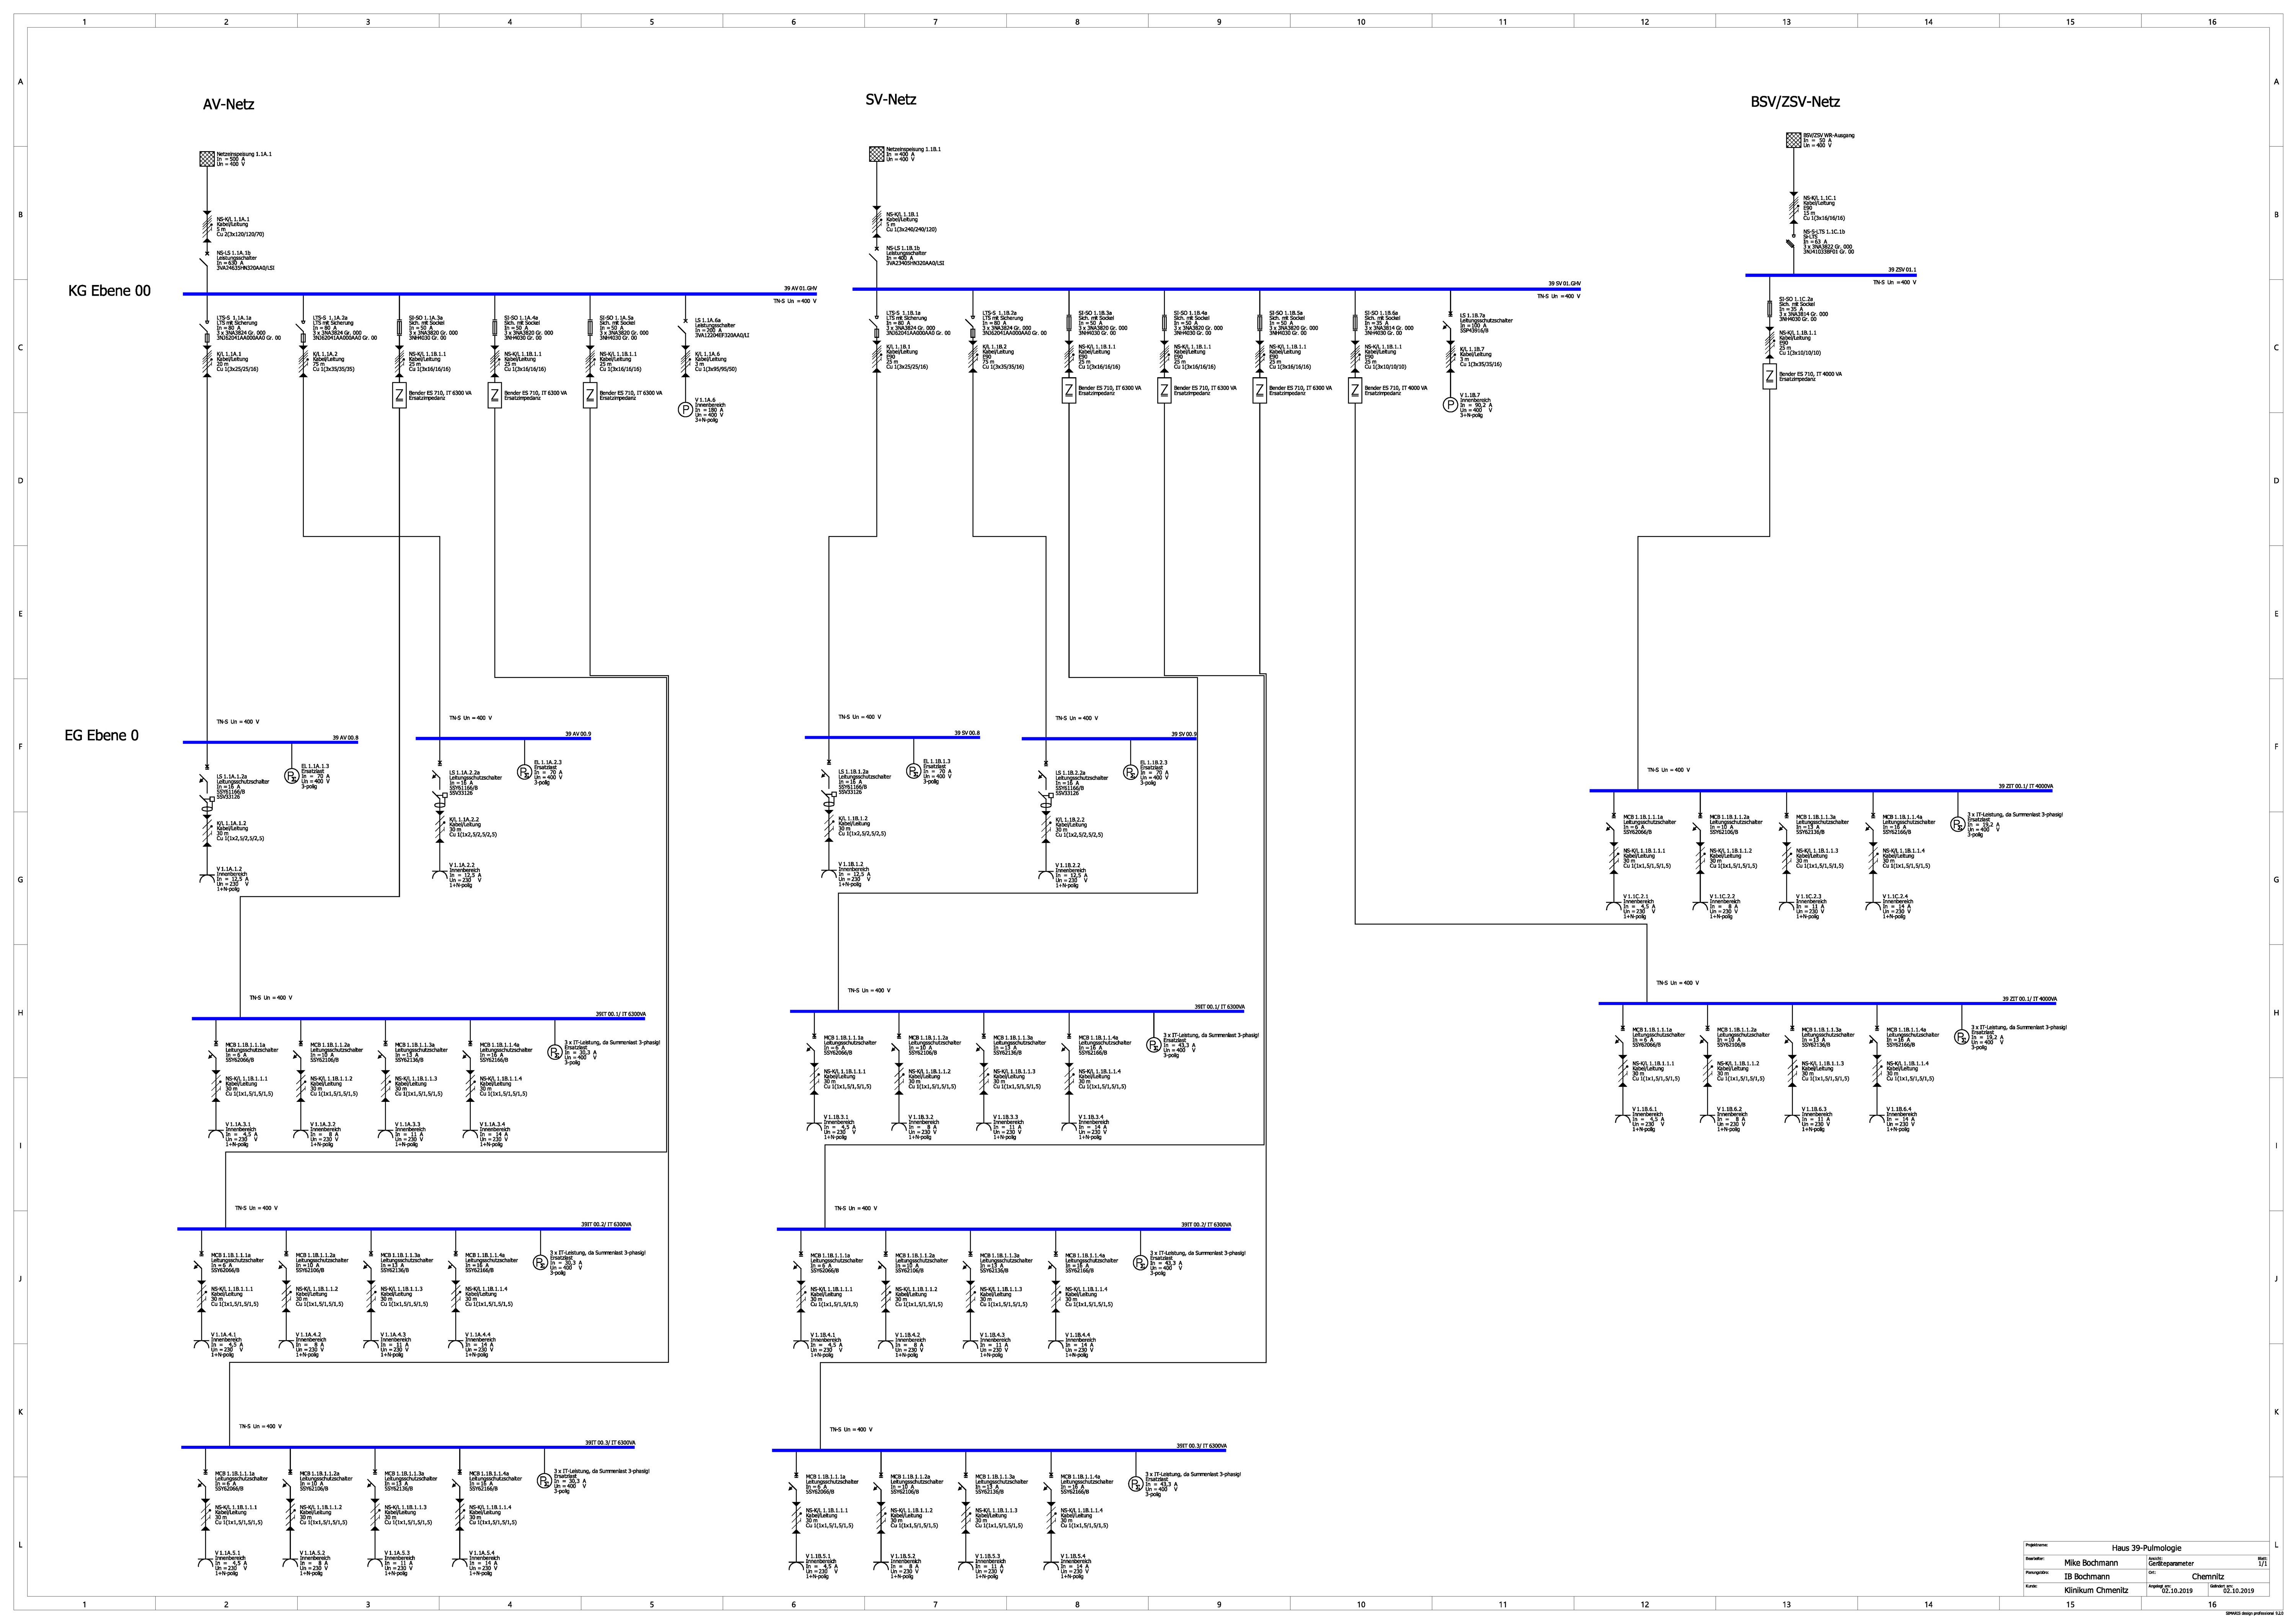Select the blue 39 AV 00.8 busbar
Image resolution: width=2296 pixels, height=1621 pixels.
(x=270, y=742)
